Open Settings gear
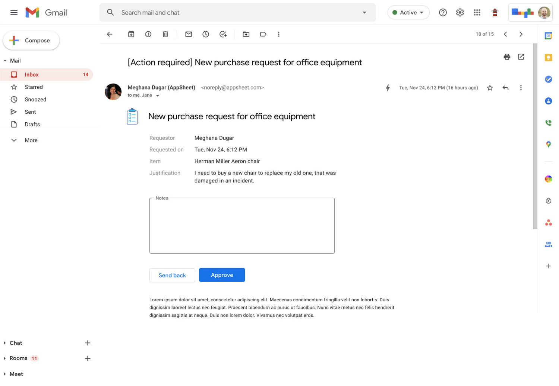The image size is (559, 386). point(460,12)
